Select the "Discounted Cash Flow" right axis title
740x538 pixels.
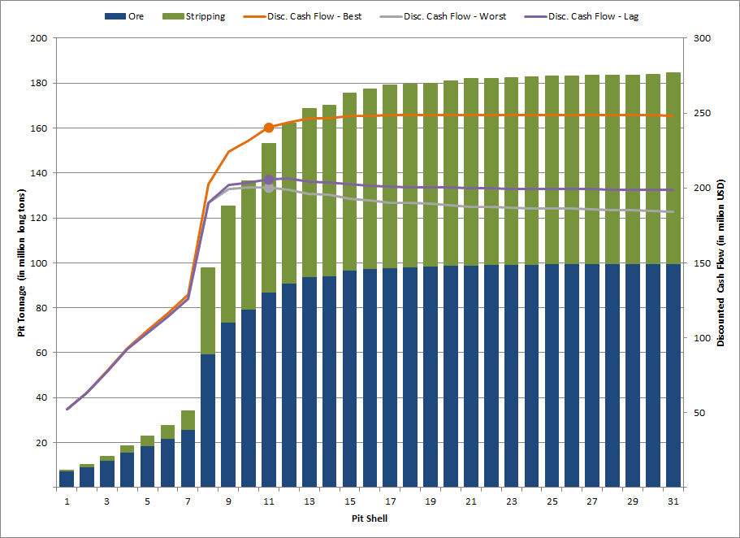(x=721, y=262)
